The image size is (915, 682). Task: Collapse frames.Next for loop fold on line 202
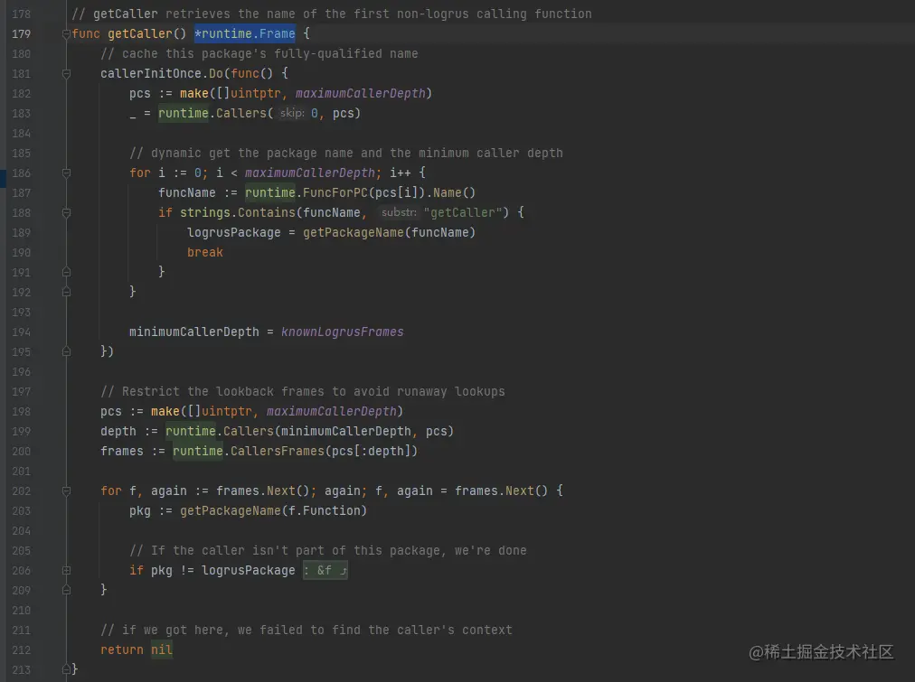[66, 490]
